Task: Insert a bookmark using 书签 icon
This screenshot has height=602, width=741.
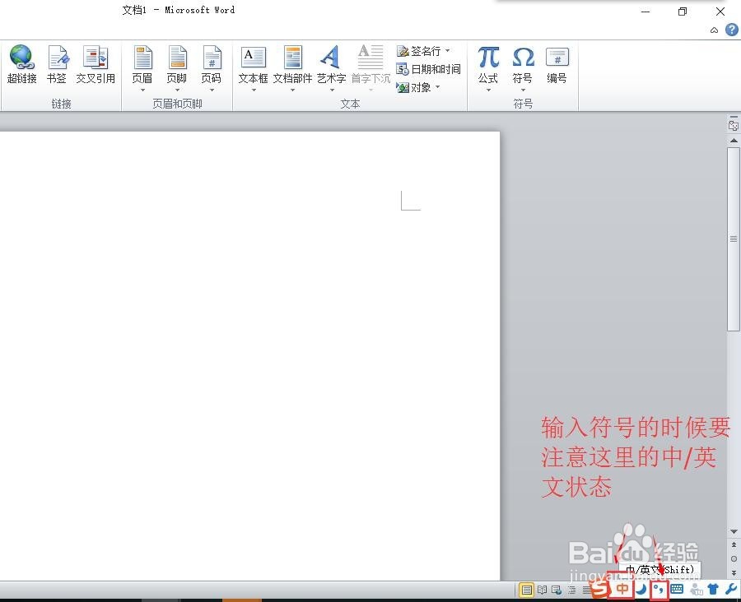Action: coord(57,64)
